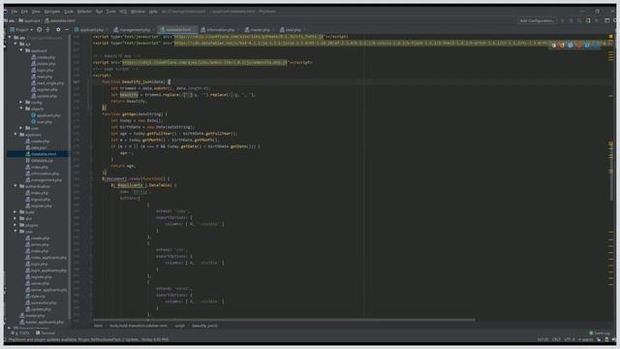Open the Window menu
This screenshot has width=620, height=349.
pos(138,12)
